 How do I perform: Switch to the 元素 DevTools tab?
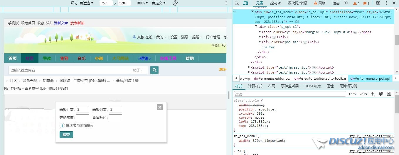coord(260,3)
